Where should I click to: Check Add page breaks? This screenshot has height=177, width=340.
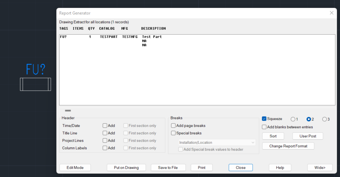173,125
